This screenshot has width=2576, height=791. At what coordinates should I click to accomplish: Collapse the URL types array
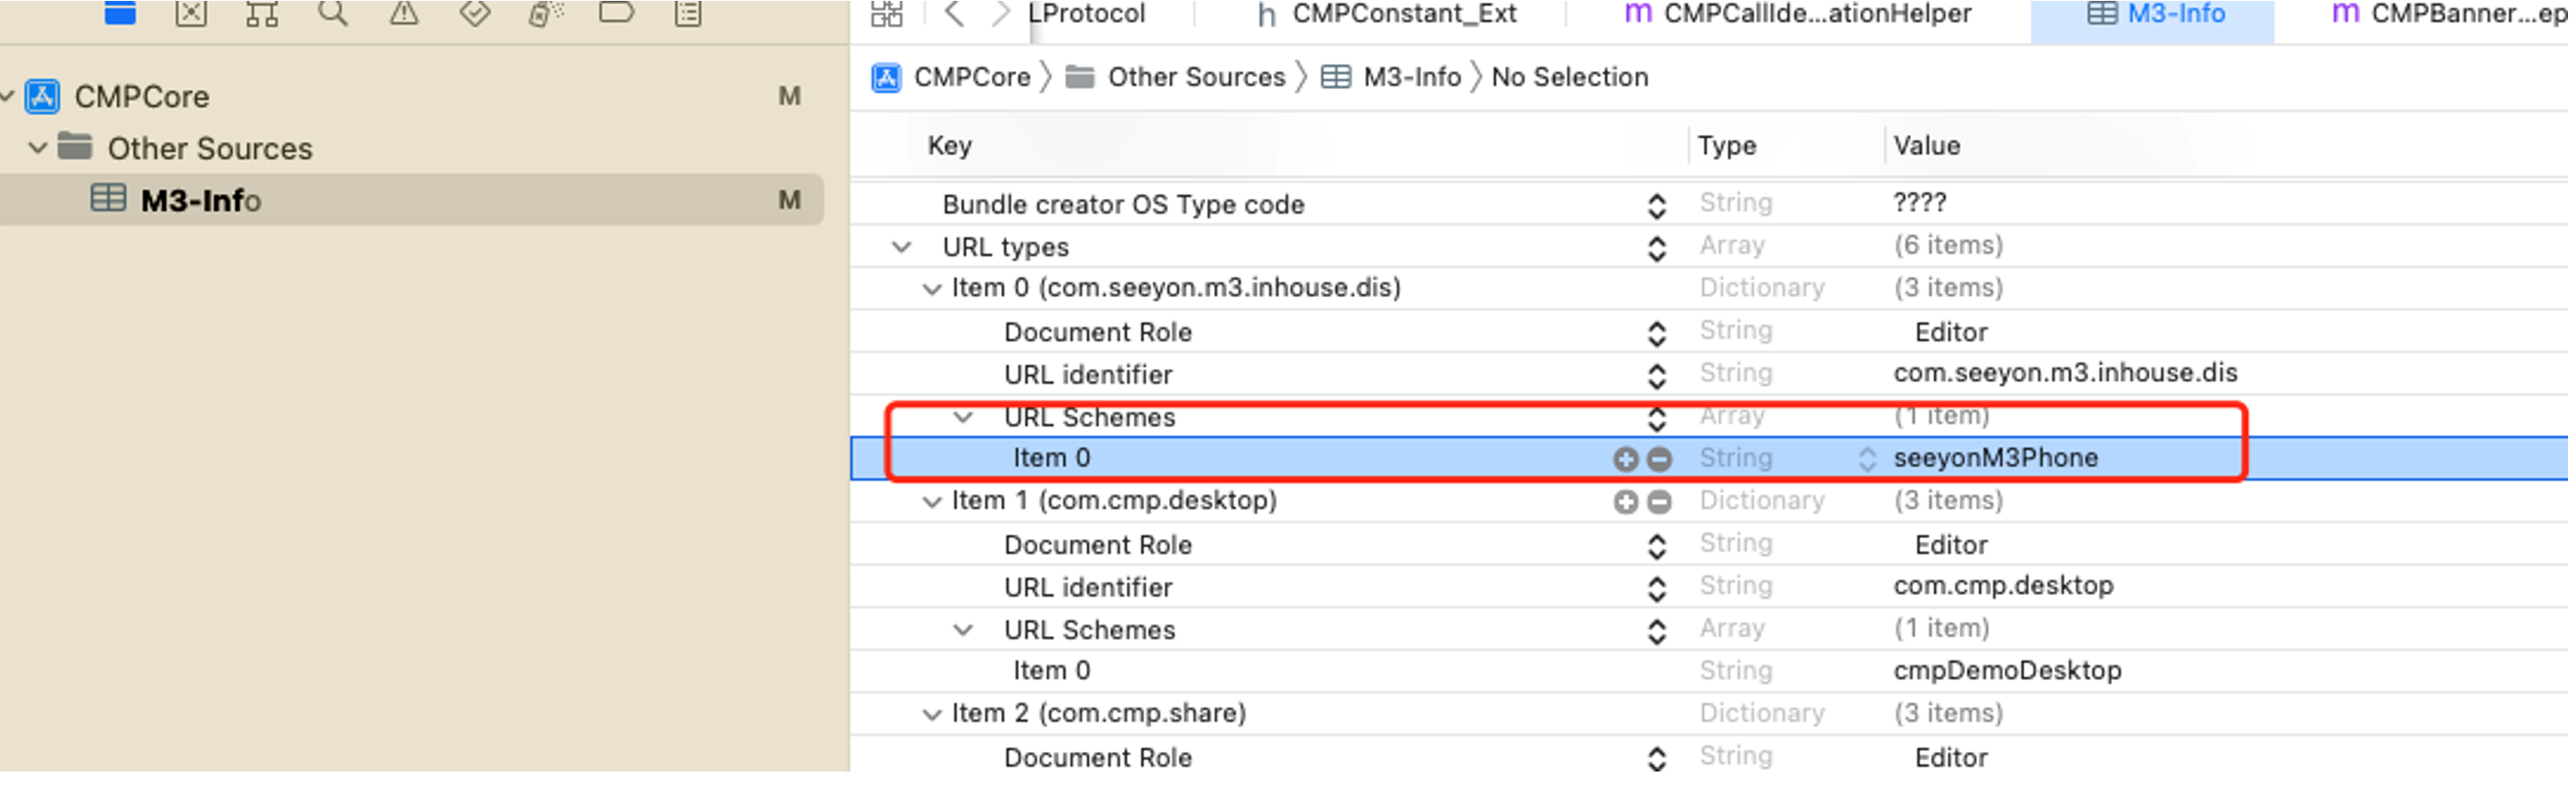tap(901, 247)
